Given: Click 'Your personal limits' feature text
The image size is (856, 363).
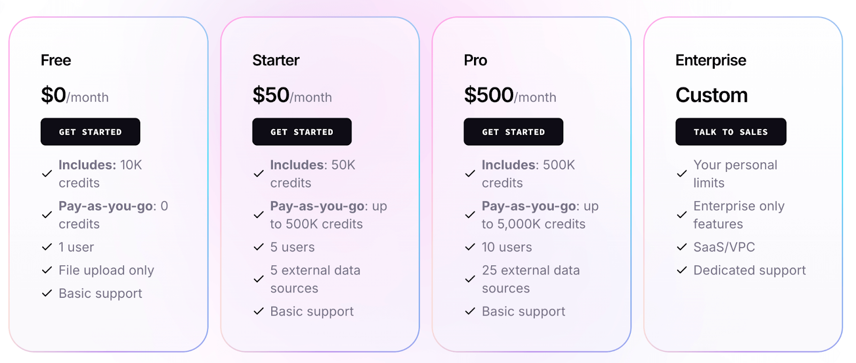Looking at the screenshot, I should [x=735, y=173].
